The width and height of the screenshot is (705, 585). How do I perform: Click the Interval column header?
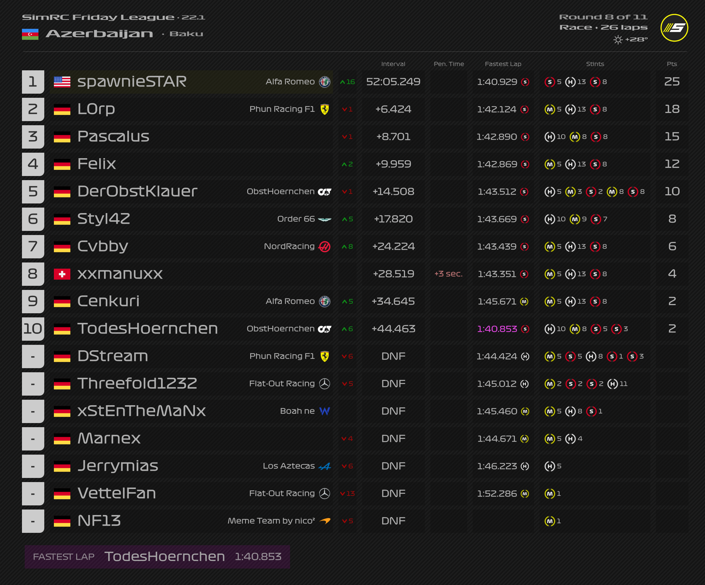(x=393, y=64)
